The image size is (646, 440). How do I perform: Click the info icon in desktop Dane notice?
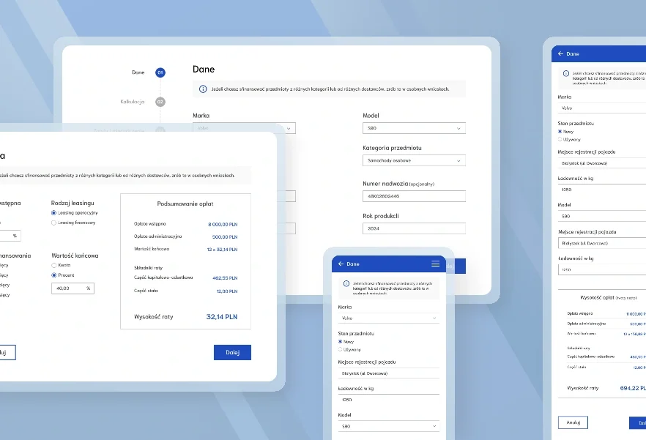click(x=203, y=89)
